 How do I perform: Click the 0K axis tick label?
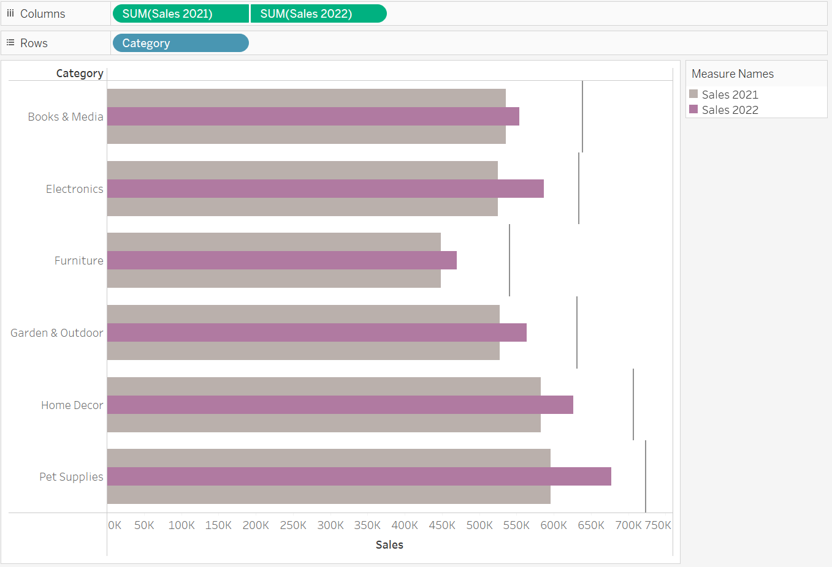(x=115, y=525)
